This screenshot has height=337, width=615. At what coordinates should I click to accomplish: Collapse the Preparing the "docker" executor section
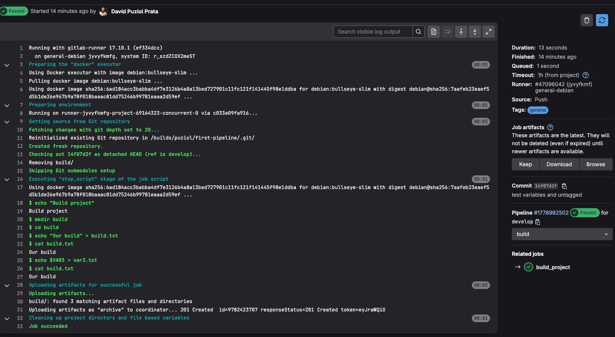point(7,65)
